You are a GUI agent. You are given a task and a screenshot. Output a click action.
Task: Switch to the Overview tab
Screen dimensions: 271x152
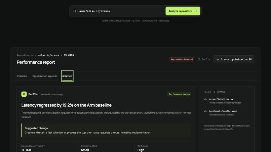(22, 76)
